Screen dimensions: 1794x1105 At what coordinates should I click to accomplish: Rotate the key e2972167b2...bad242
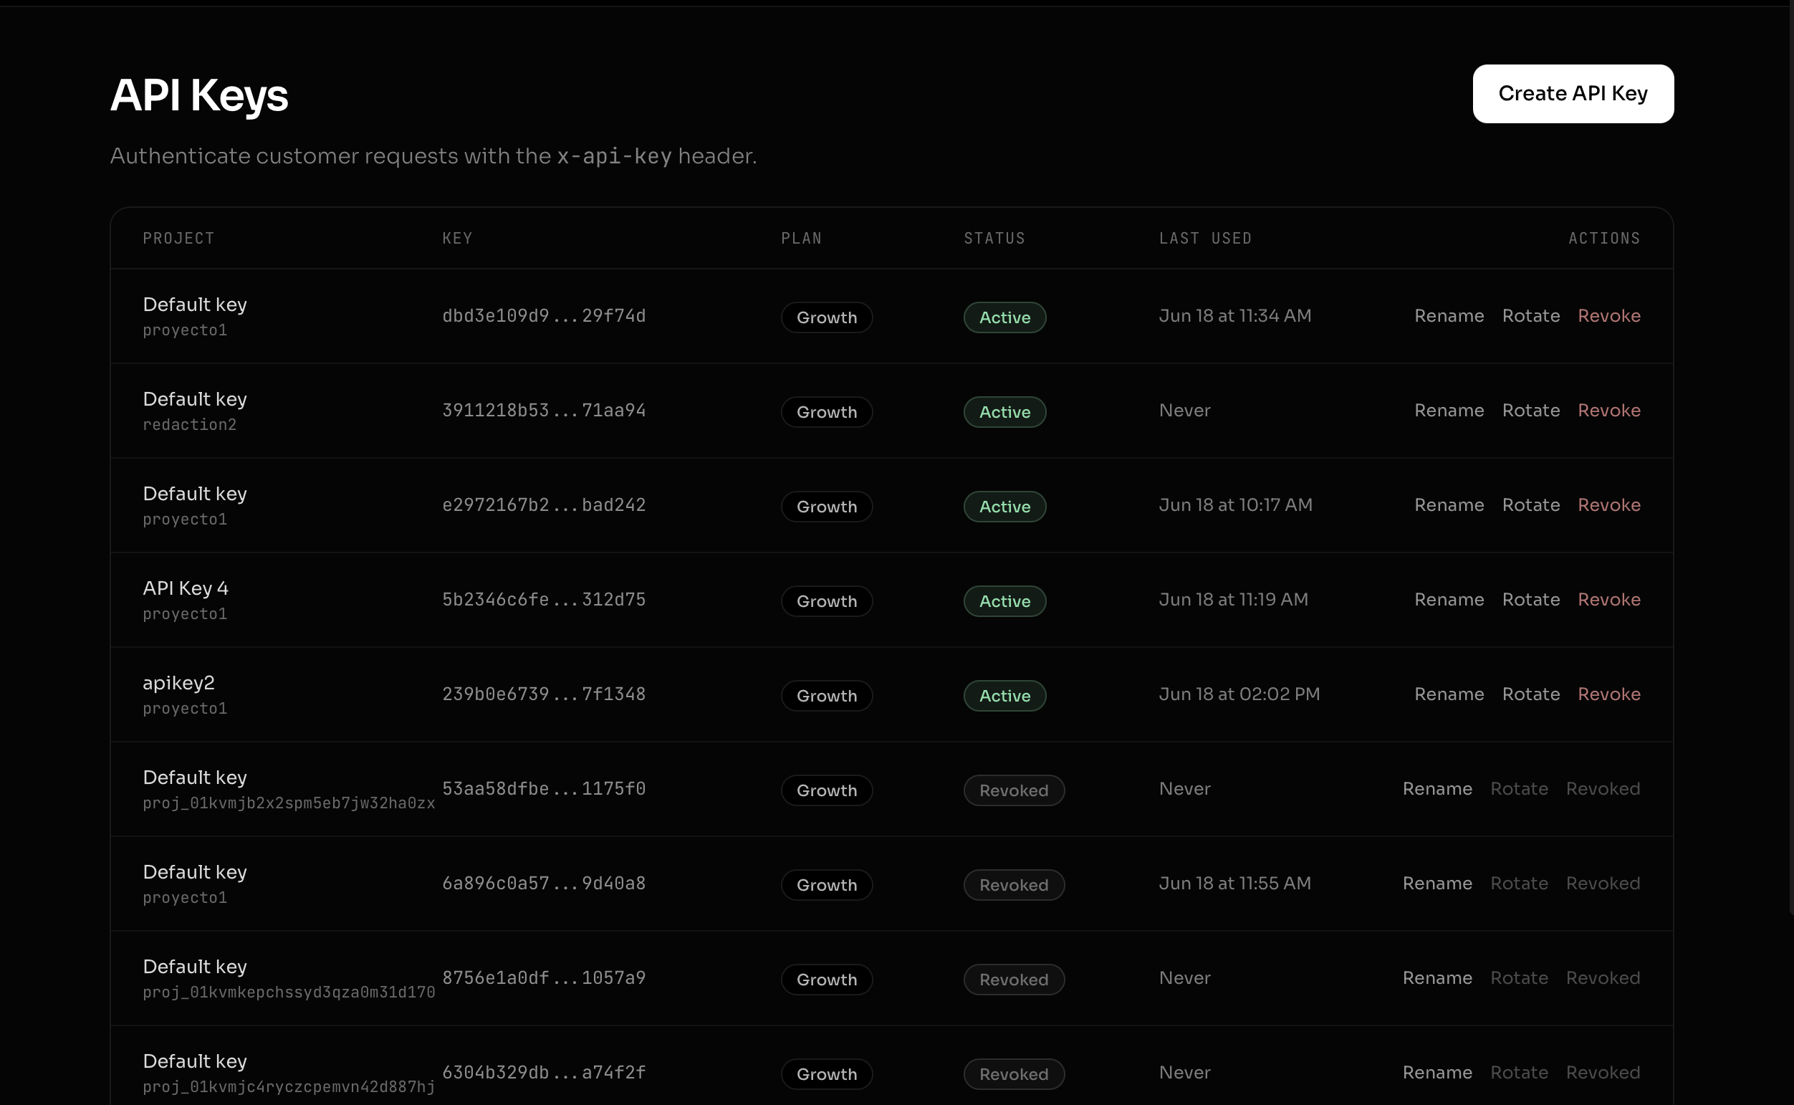point(1530,505)
